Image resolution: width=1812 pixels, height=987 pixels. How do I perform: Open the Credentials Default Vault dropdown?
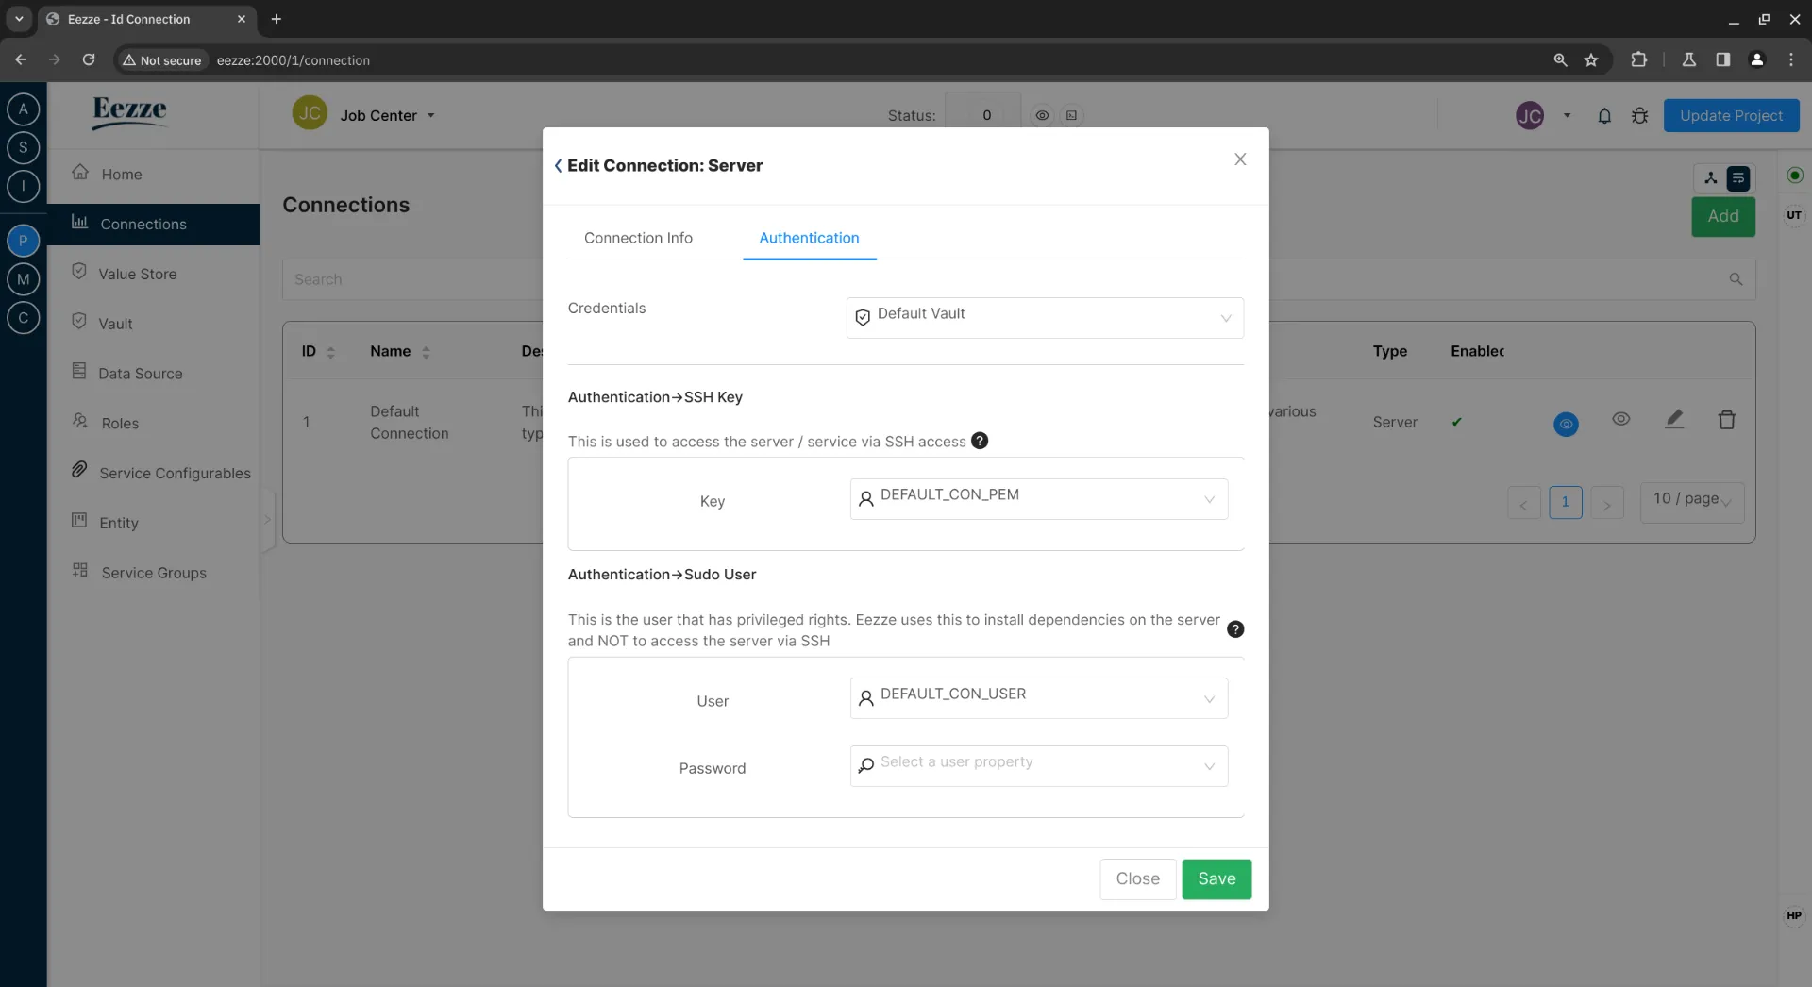pyautogui.click(x=1044, y=318)
